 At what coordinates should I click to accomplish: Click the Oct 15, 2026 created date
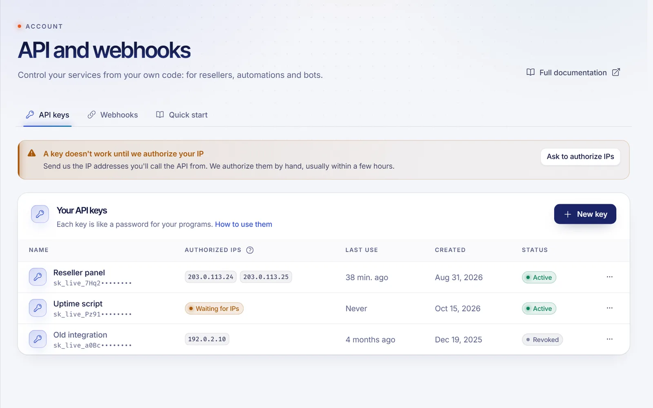[x=458, y=308]
